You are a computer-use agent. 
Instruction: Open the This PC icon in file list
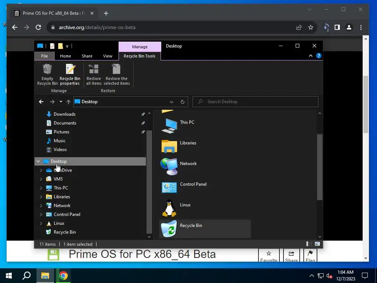tap(169, 126)
